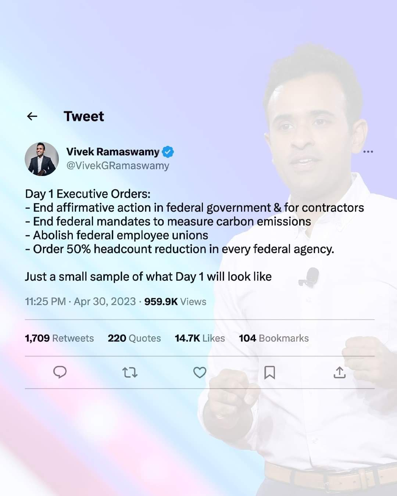This screenshot has height=496, width=397.
Task: Open the three-dot more options menu
Action: pos(368,151)
